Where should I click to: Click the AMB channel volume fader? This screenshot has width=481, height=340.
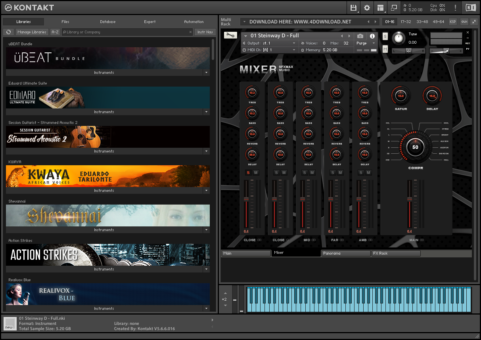358,199
